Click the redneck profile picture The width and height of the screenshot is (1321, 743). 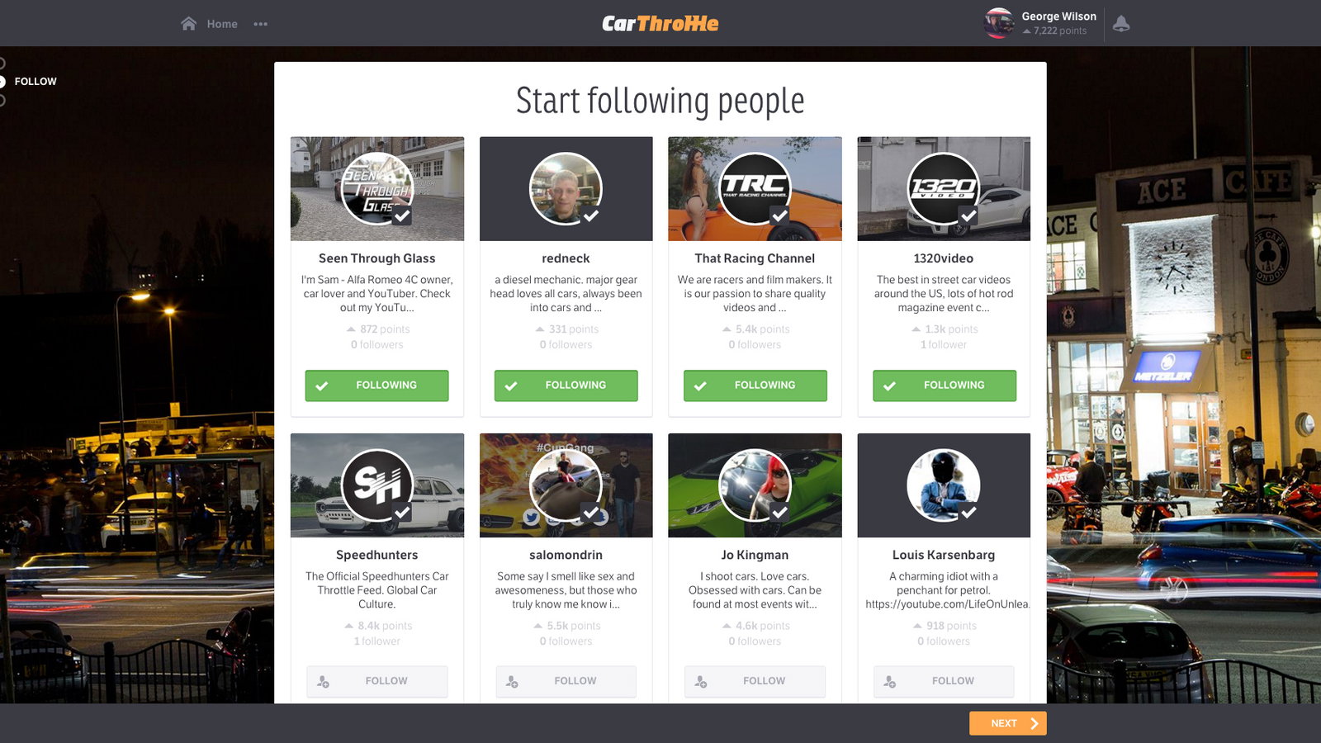point(566,189)
